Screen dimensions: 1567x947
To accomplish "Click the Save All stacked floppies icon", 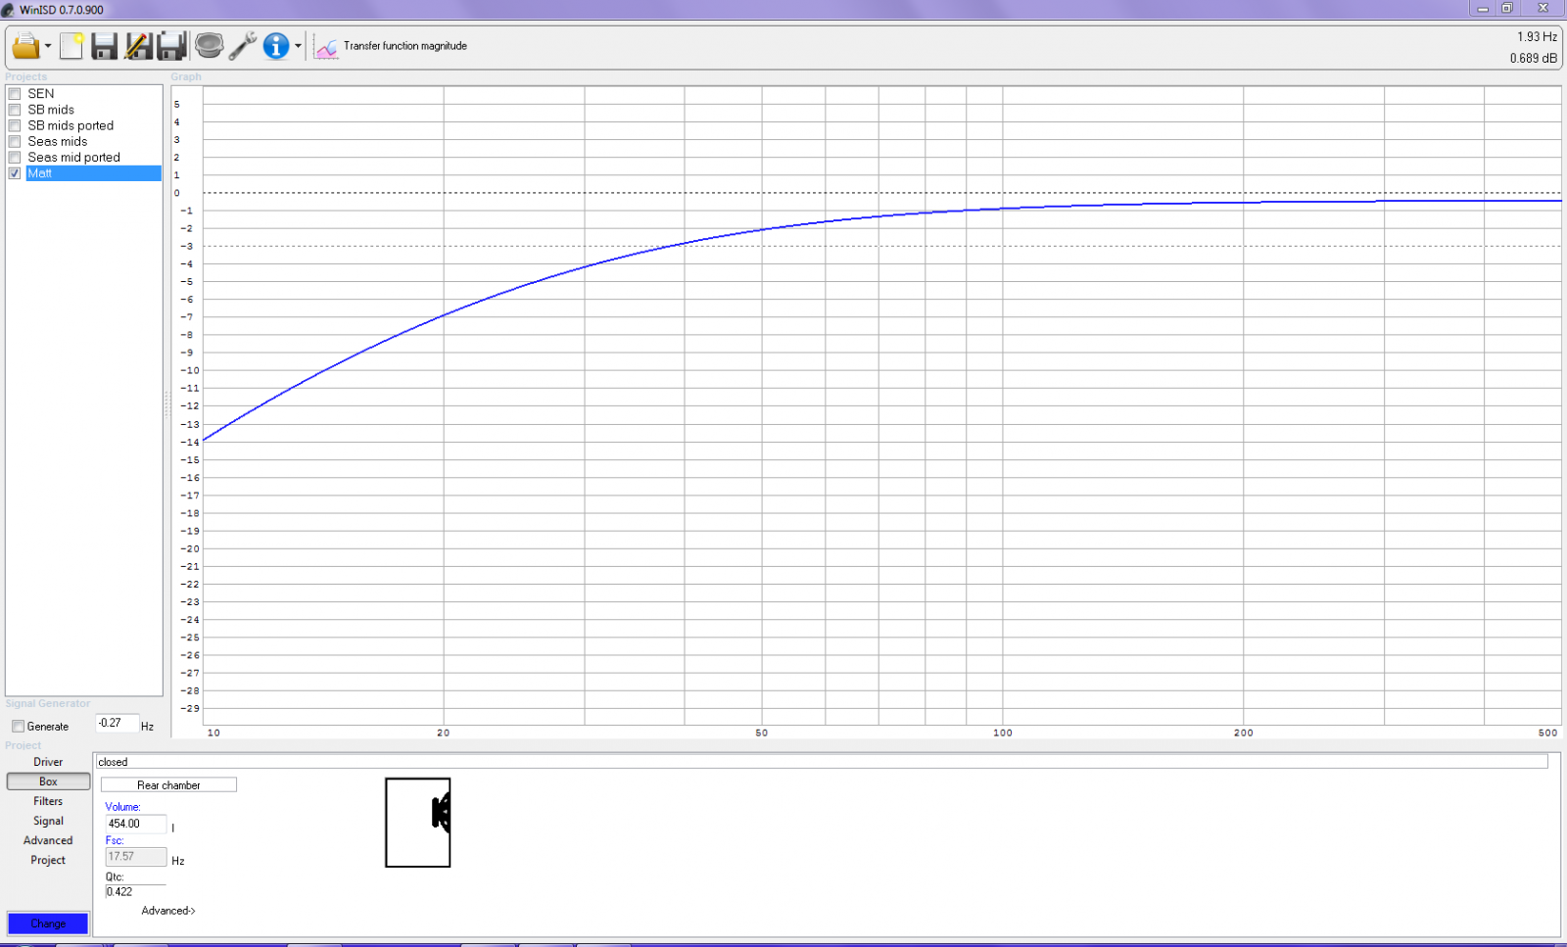I will [x=171, y=46].
